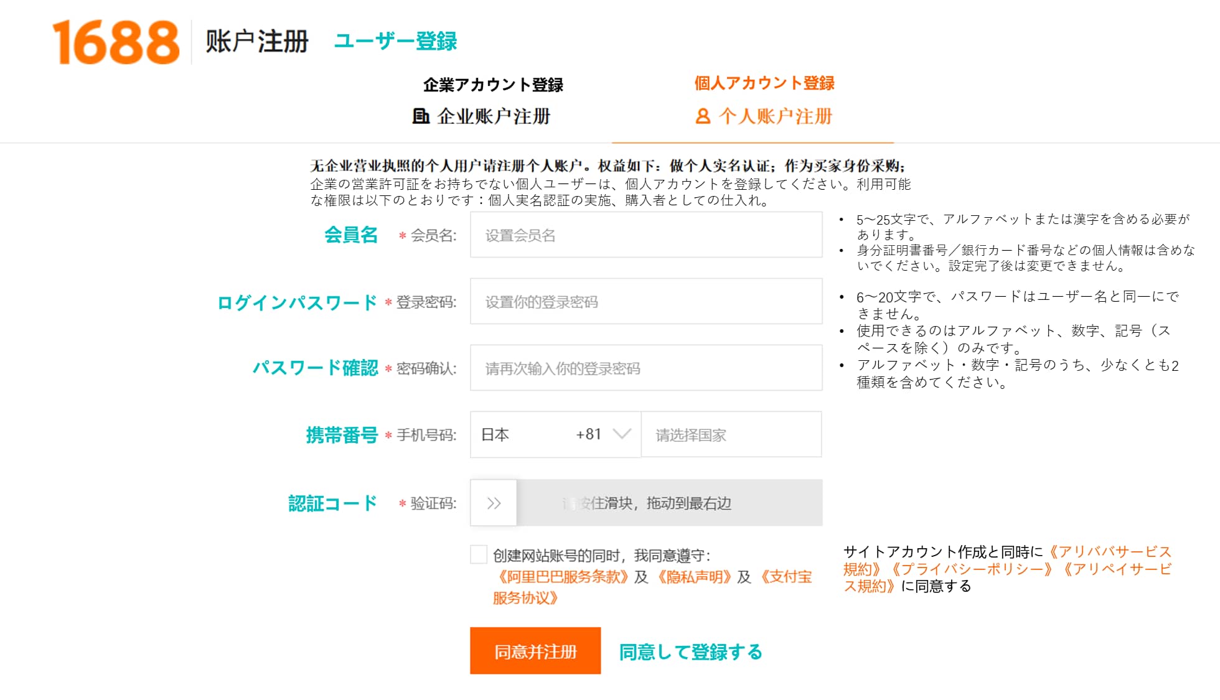The image size is (1220, 700).
Task: Focus the 会员名 input field
Action: (645, 235)
